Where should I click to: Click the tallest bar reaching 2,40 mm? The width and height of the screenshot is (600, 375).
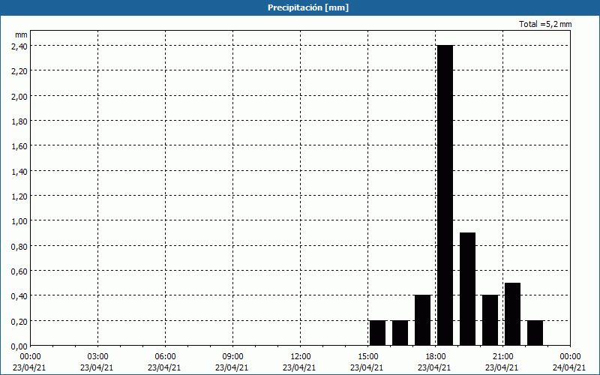tap(445, 195)
